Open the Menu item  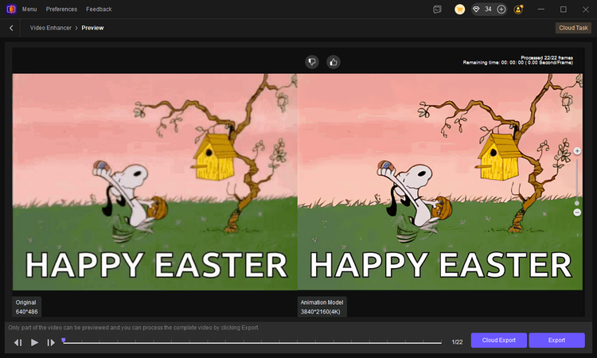[x=29, y=9]
